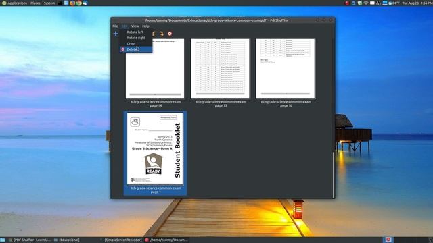Click the 'page 15' caption text
The width and height of the screenshot is (433, 243).
point(221,105)
